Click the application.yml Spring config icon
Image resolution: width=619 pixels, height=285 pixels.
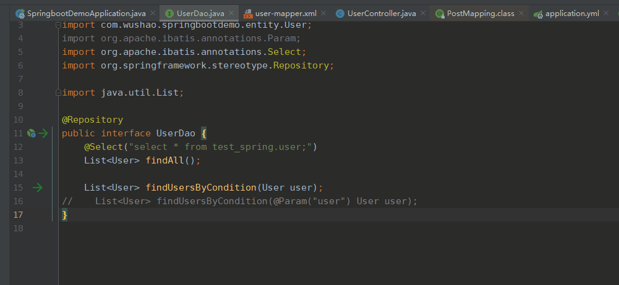[537, 14]
